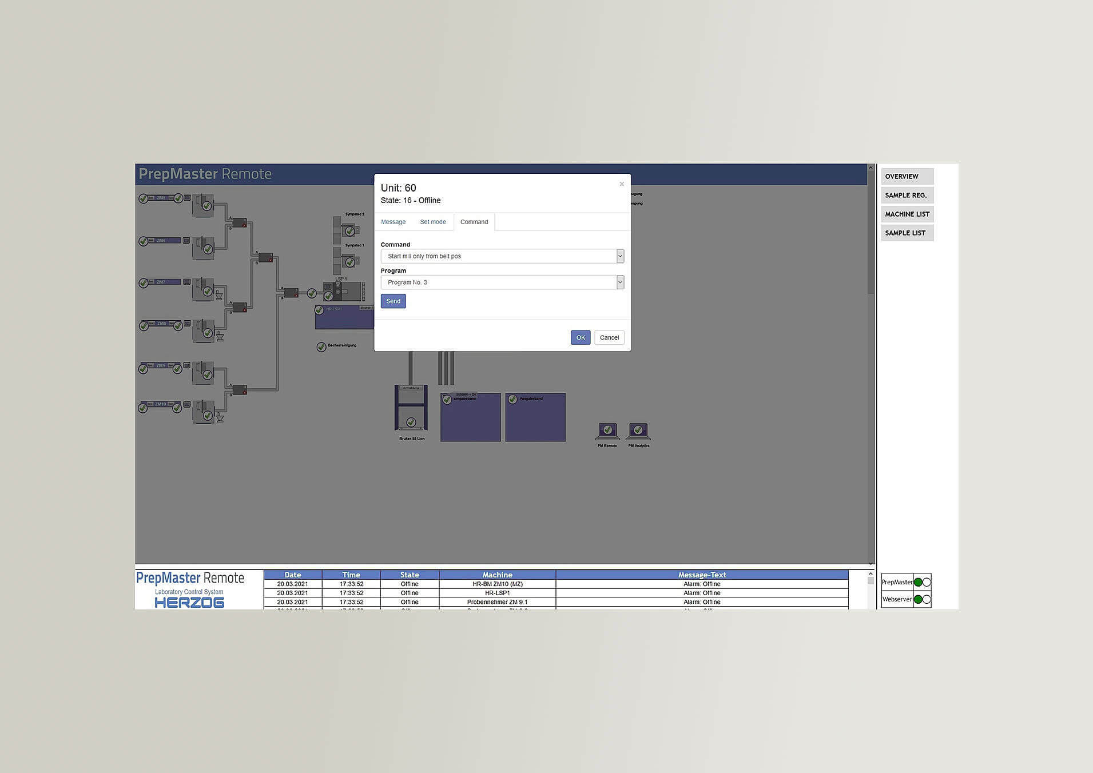1093x773 pixels.
Task: Click the Bruker S8 Lion spectrometer icon
Action: click(x=411, y=408)
